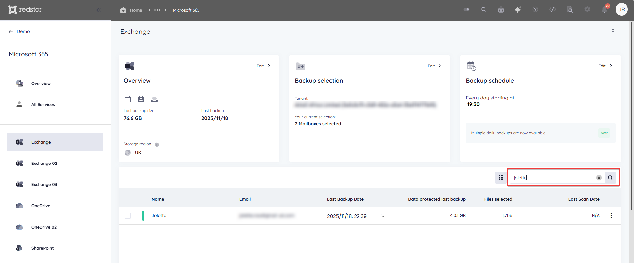
Task: Expand the Jolette backup date dropdown
Action: pyautogui.click(x=383, y=216)
